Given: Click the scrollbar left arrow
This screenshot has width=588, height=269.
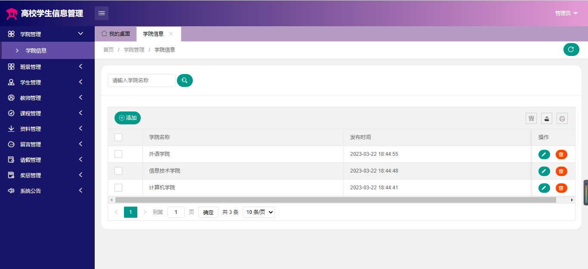Looking at the screenshot, I should pos(111,200).
